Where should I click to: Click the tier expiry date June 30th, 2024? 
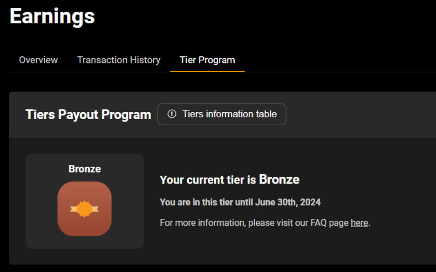pos(288,202)
